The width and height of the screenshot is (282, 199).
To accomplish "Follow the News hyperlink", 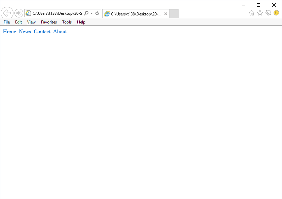I will click(25, 32).
